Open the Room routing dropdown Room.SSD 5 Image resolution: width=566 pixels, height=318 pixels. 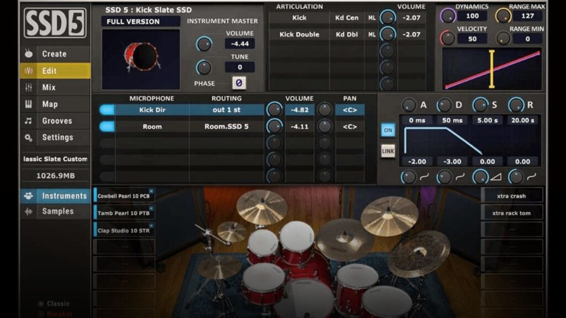click(x=226, y=126)
